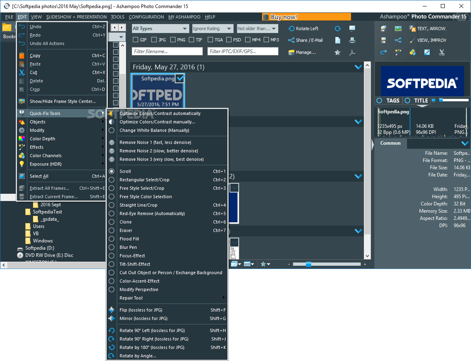Select the TAGS radio button

tap(379, 101)
